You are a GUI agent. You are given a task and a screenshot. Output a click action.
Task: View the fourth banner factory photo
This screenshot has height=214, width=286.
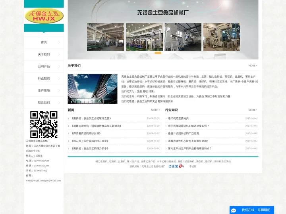222,37
